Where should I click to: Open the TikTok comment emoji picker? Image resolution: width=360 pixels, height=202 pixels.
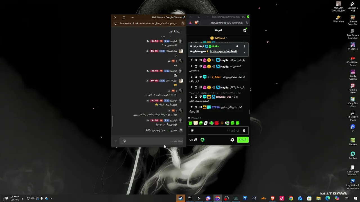(124, 141)
